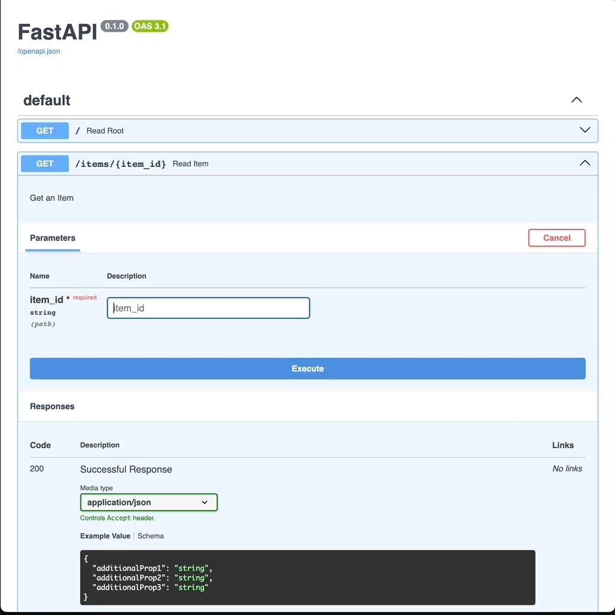Click the 'Get an Item' description text
This screenshot has height=615, width=615.
pos(52,198)
